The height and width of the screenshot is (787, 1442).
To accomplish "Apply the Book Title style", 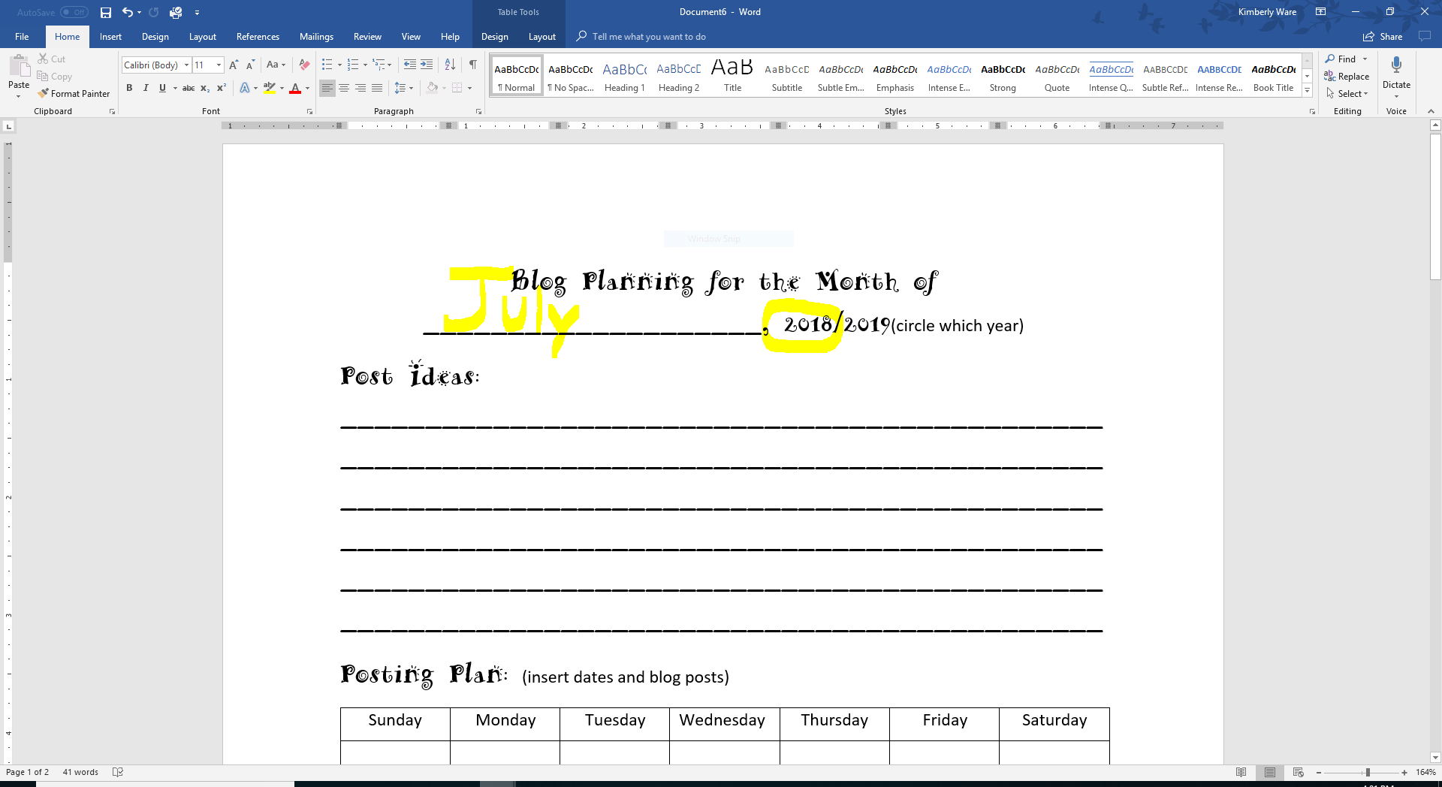I will pos(1273,75).
